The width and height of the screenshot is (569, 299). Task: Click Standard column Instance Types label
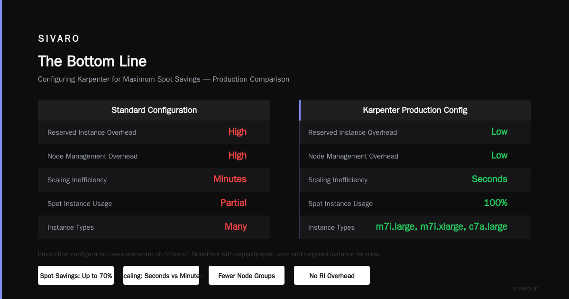pos(71,227)
